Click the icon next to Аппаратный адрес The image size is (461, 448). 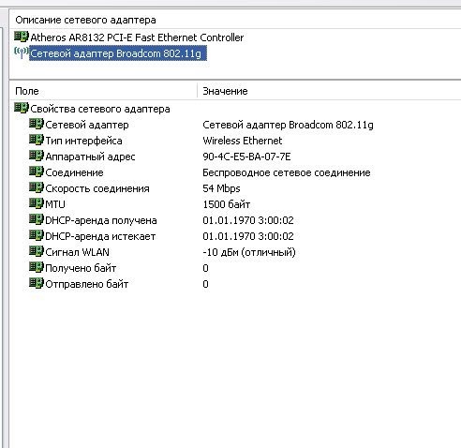(37, 156)
